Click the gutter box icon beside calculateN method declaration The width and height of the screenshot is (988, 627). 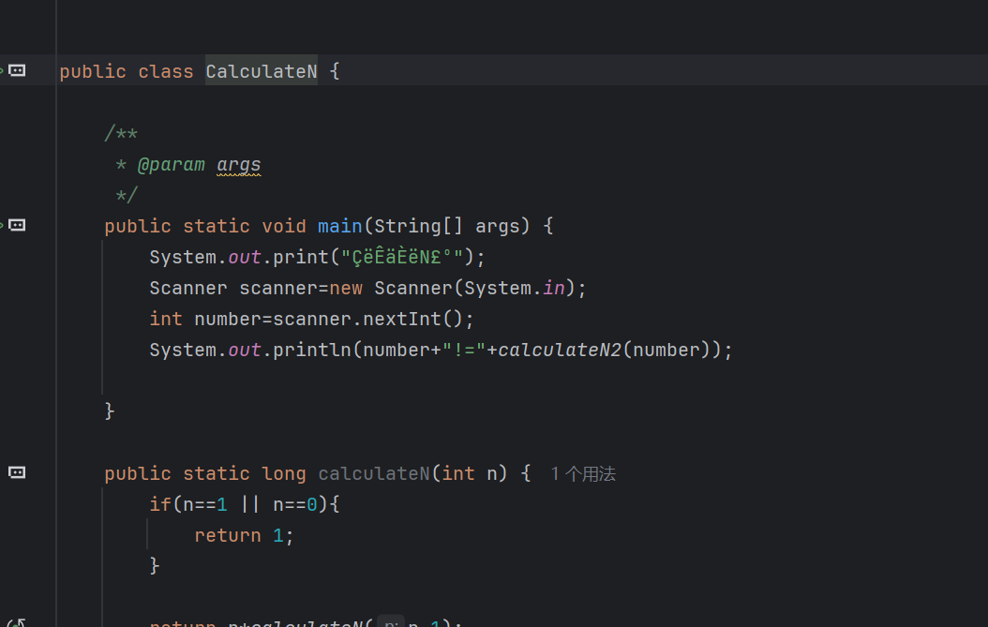click(x=17, y=472)
